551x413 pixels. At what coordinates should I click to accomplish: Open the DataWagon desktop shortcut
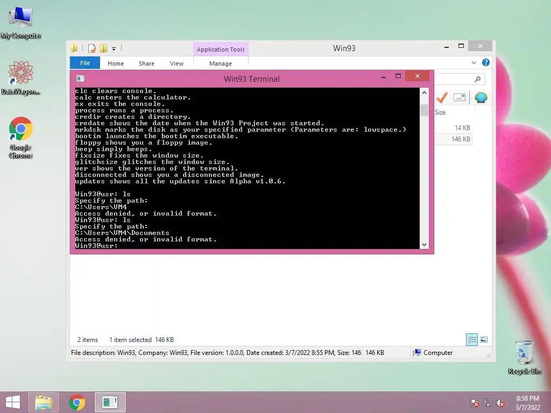(x=21, y=77)
